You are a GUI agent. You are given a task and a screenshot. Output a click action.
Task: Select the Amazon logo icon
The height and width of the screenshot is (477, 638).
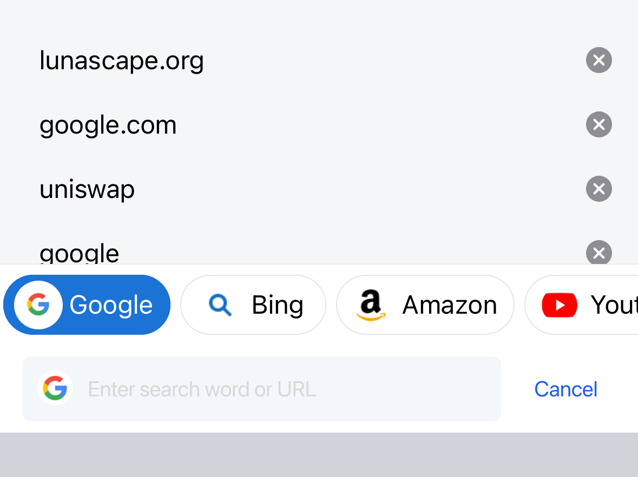click(370, 304)
